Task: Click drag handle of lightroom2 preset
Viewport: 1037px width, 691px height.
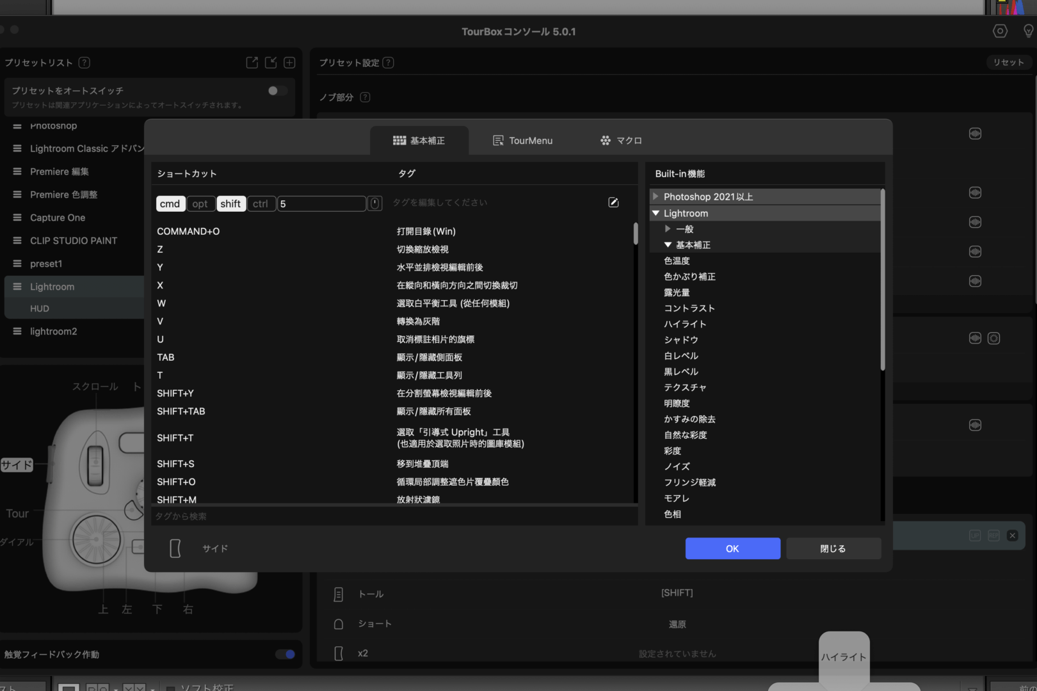Action: point(17,331)
